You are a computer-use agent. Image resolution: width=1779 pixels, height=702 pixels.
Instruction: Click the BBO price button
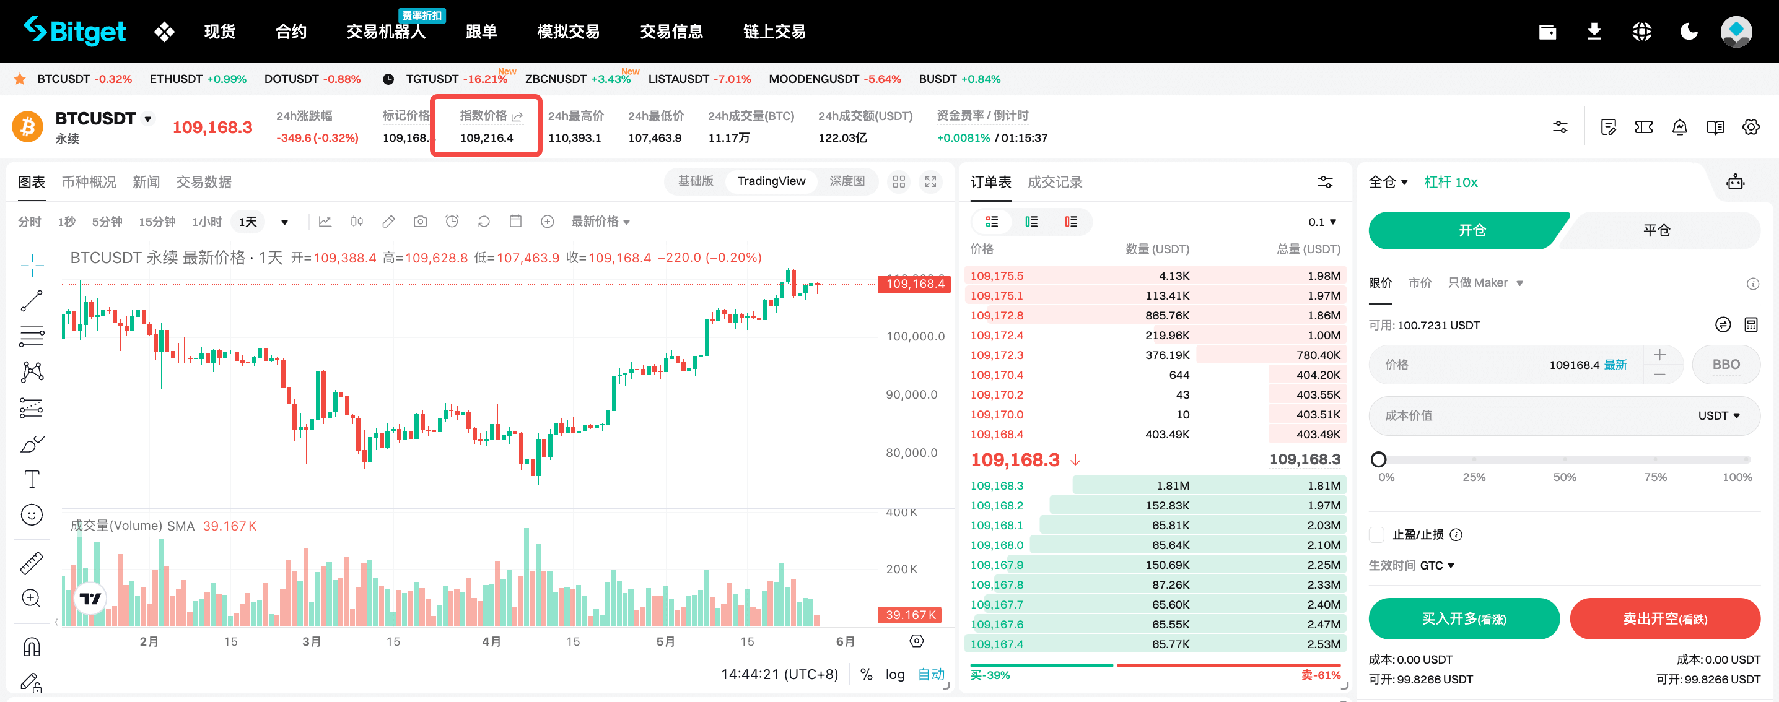[1725, 365]
